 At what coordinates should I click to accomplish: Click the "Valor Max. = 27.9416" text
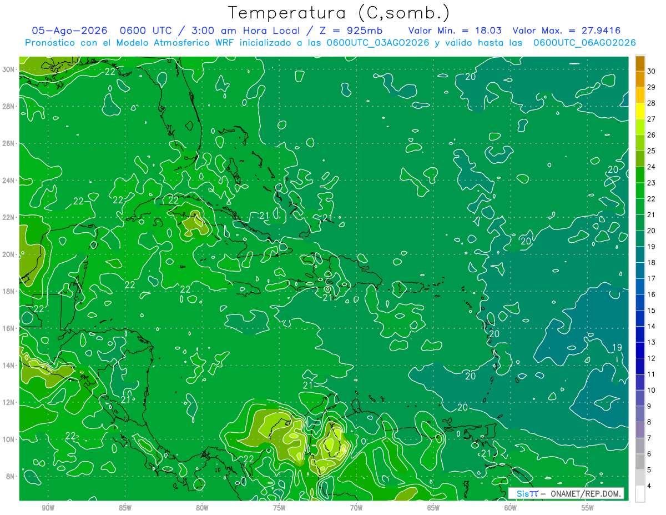(566, 31)
